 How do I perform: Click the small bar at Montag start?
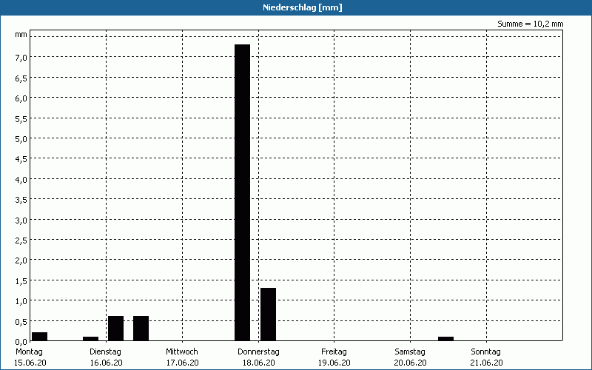[x=40, y=337]
